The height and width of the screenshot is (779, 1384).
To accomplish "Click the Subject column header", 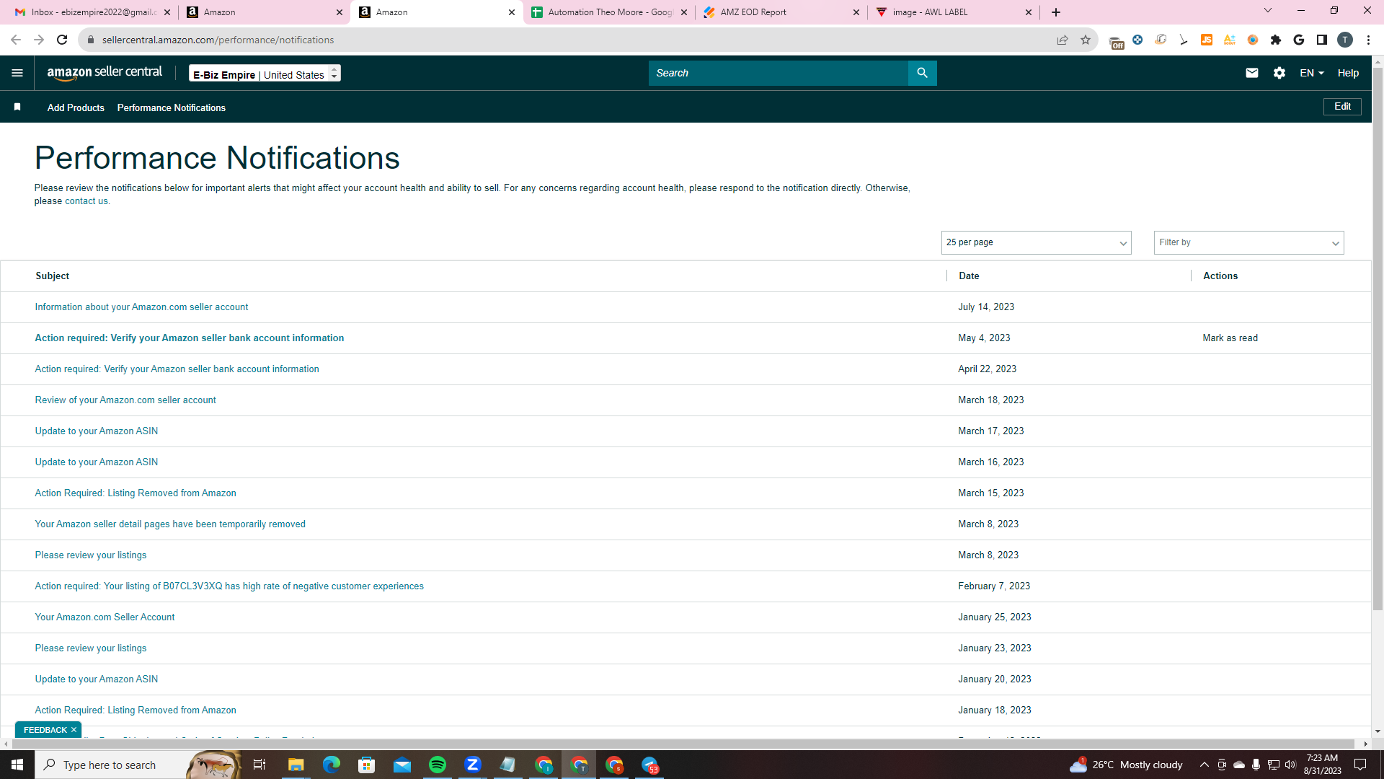I will pyautogui.click(x=53, y=276).
